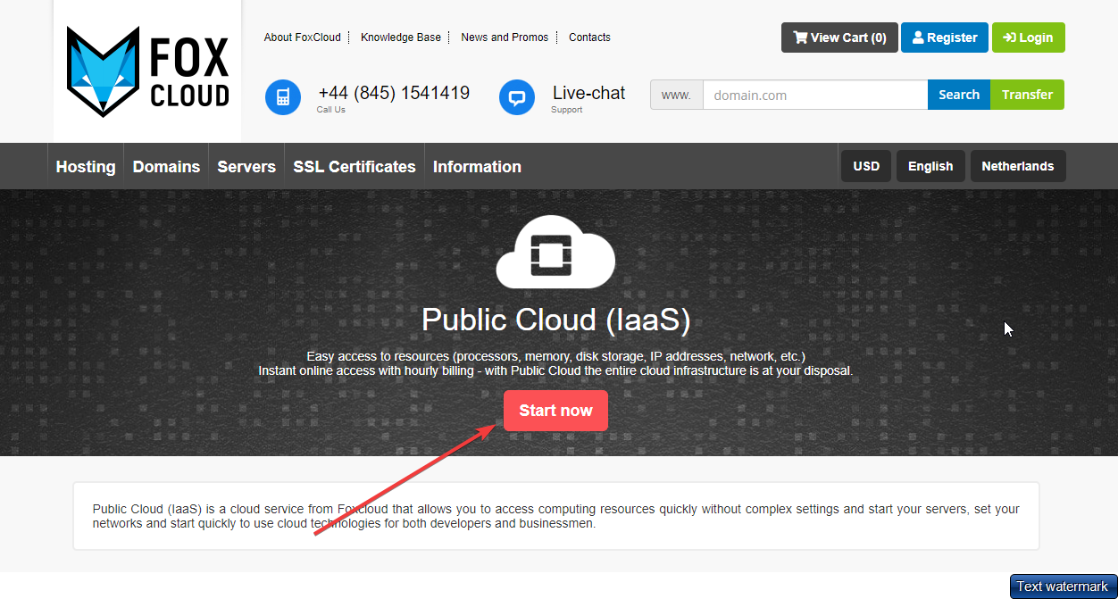Click the Information menu item

tap(477, 167)
